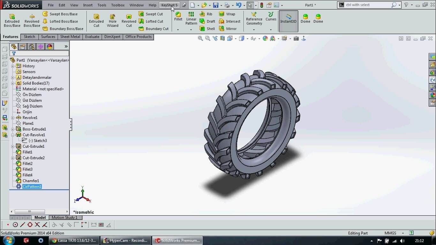436x245 pixels.
Task: Open the Zoom to Fit view tool
Action: point(200,38)
